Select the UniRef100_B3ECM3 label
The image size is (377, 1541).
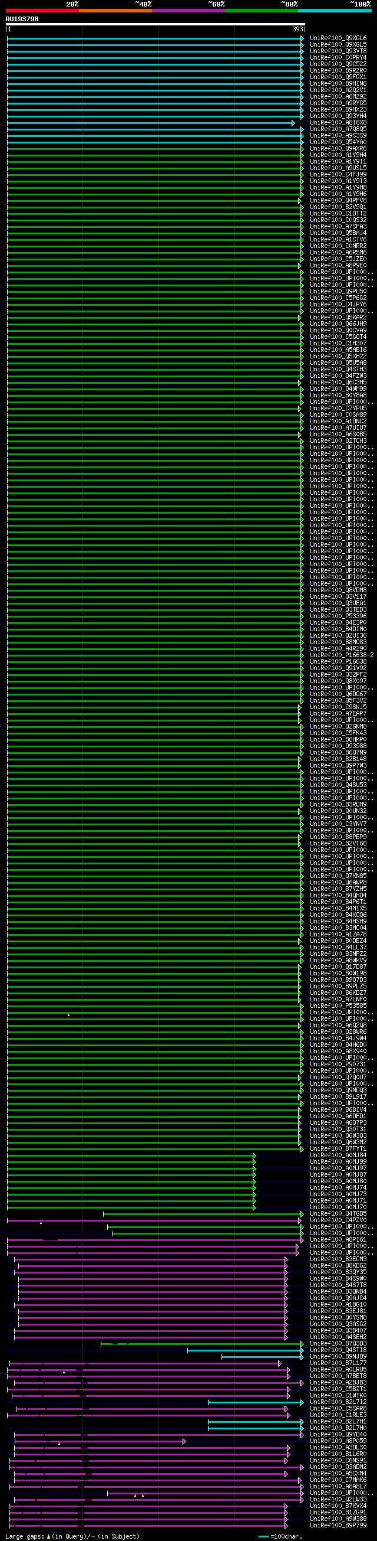338,1259
